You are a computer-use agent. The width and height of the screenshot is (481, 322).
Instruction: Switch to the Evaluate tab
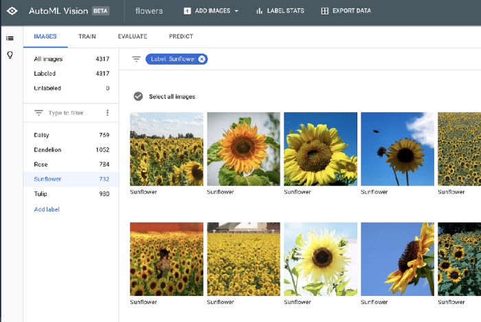[133, 36]
